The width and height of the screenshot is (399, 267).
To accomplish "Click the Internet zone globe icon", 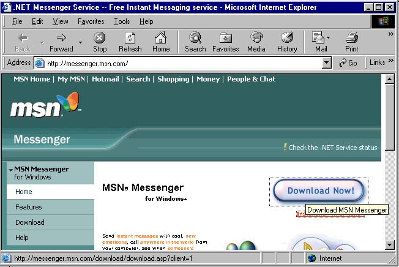I will (x=311, y=258).
